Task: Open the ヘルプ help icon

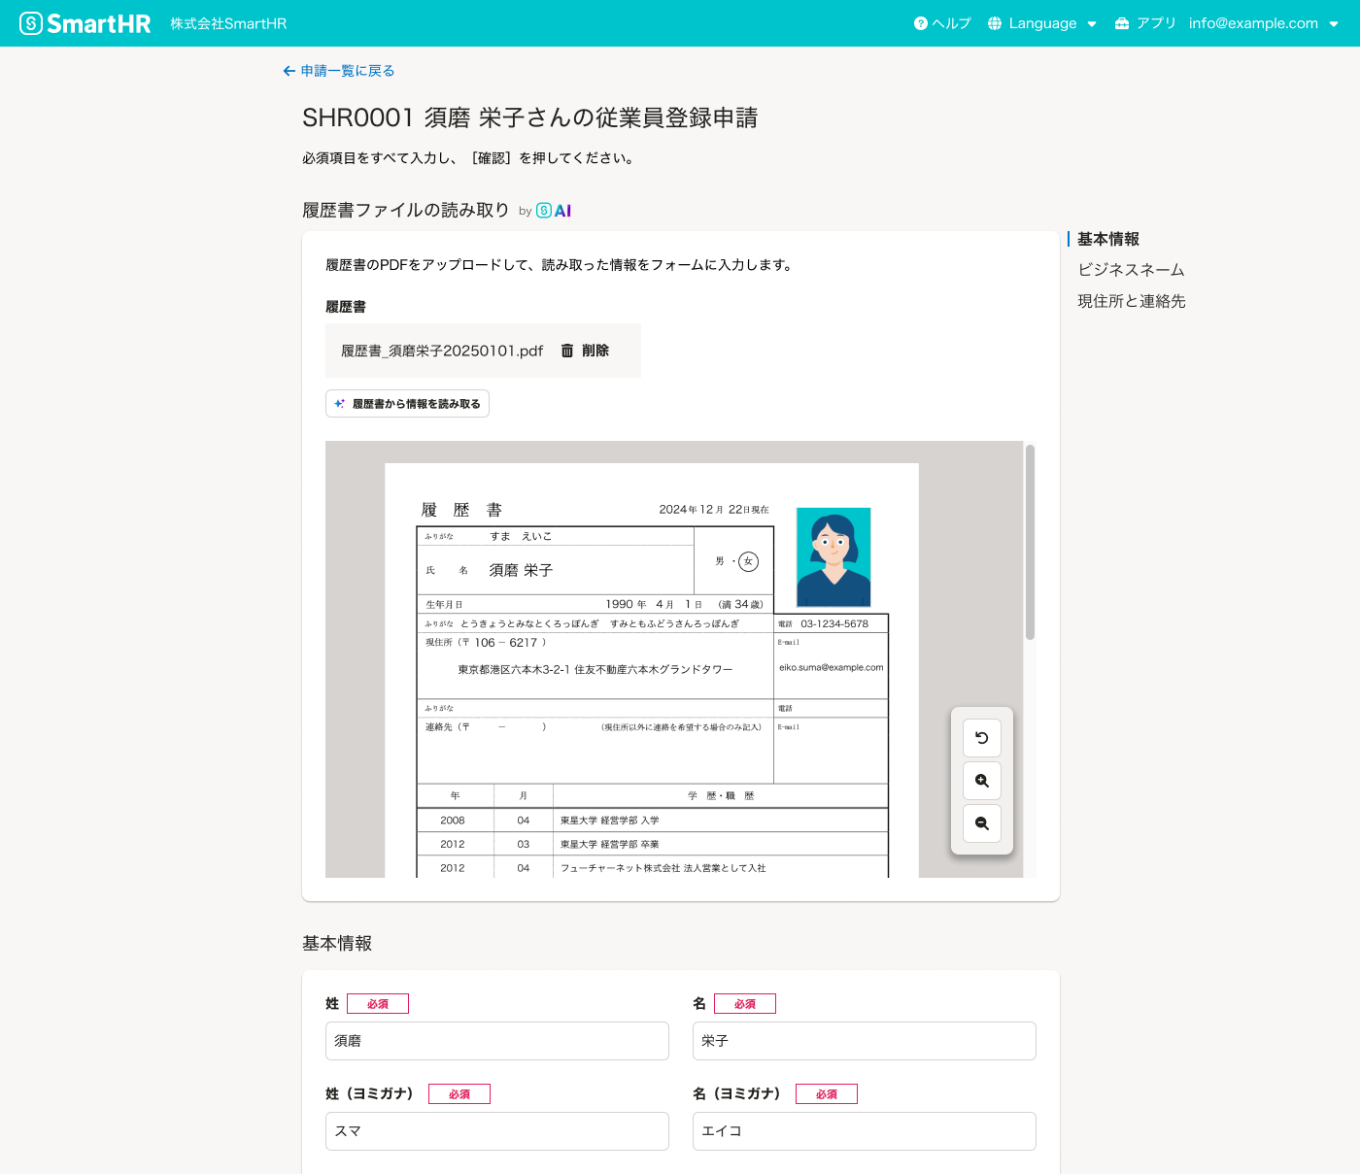Action: 919,22
